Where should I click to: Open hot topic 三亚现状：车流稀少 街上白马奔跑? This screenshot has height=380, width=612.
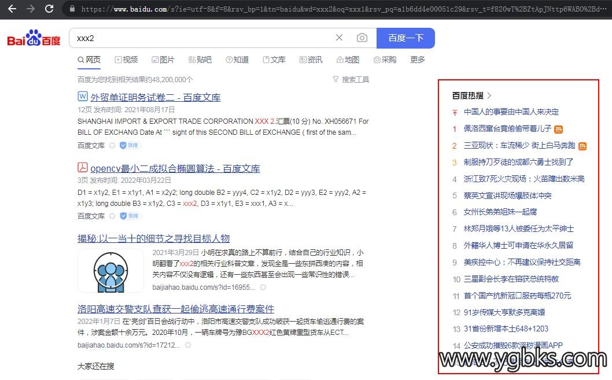pyautogui.click(x=519, y=146)
